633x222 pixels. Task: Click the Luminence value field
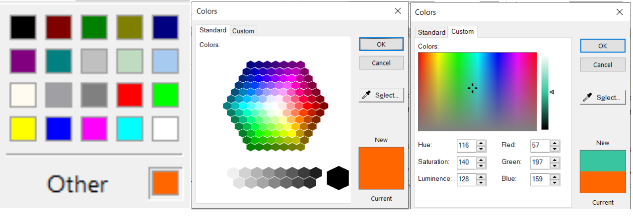[466, 179]
